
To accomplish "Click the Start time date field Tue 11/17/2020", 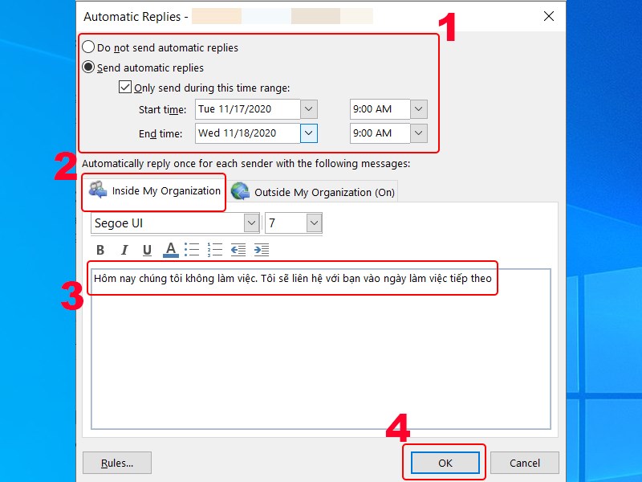I will pyautogui.click(x=248, y=109).
